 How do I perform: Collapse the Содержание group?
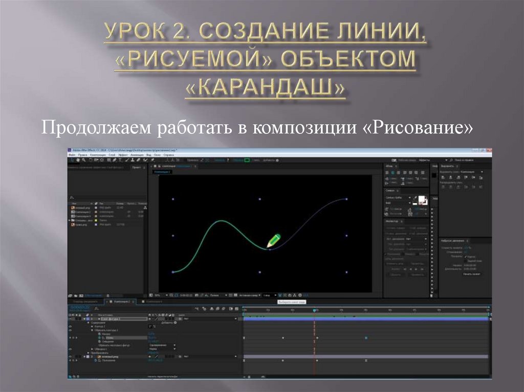(x=88, y=323)
